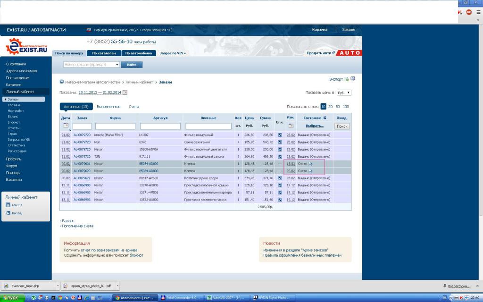Click the print icon right of the export icon
The height and width of the screenshot is (302, 483).
353,79
